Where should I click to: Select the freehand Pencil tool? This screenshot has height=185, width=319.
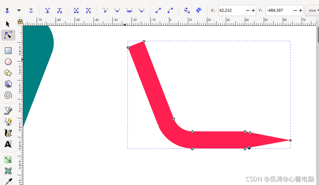(x=8, y=122)
